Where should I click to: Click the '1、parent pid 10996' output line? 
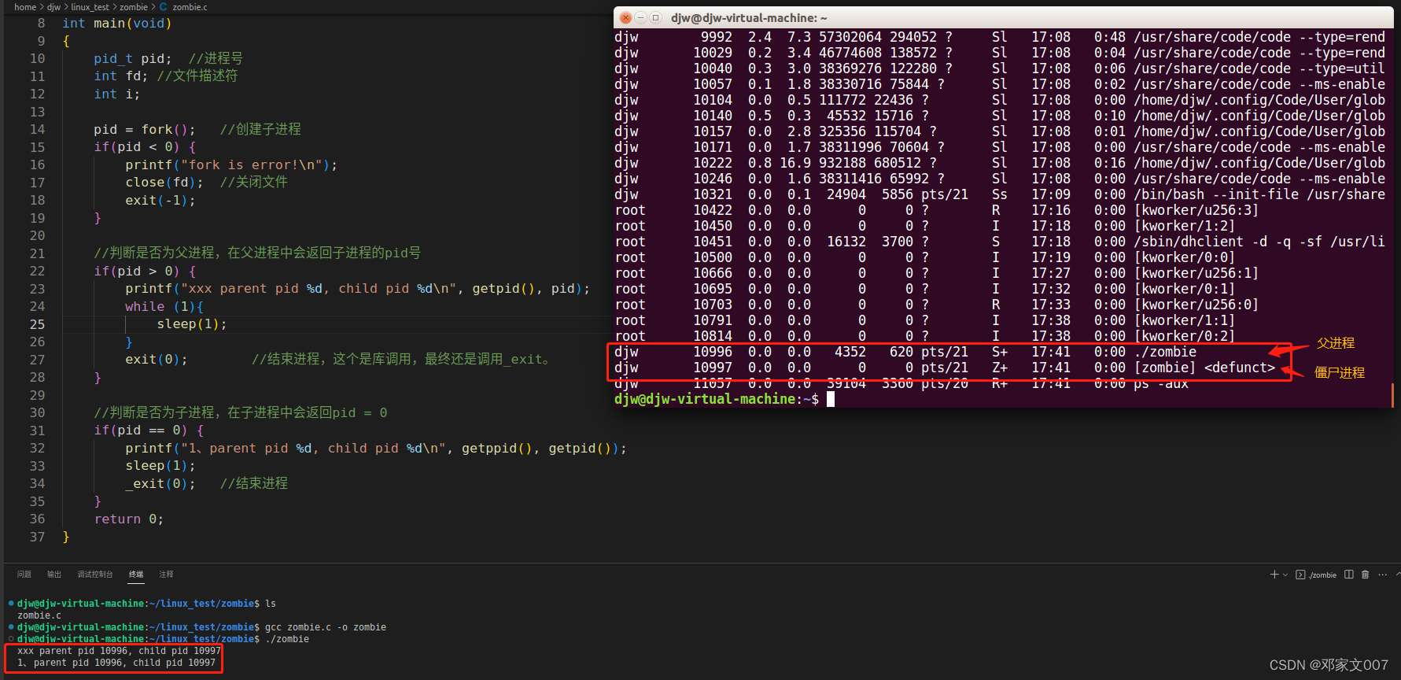pyautogui.click(x=116, y=663)
